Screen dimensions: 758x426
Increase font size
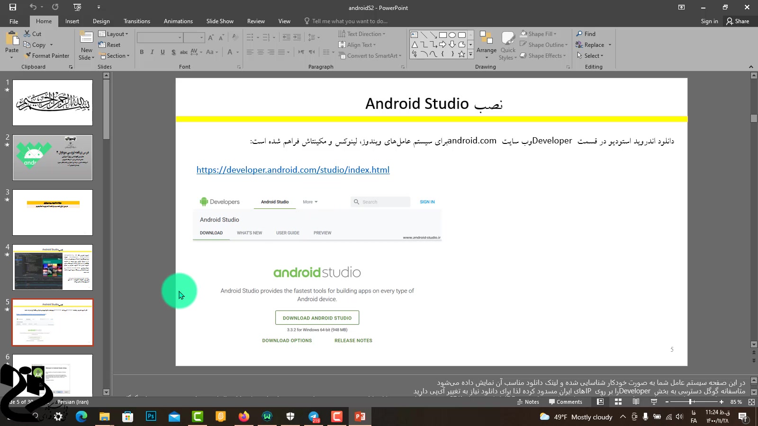(211, 37)
